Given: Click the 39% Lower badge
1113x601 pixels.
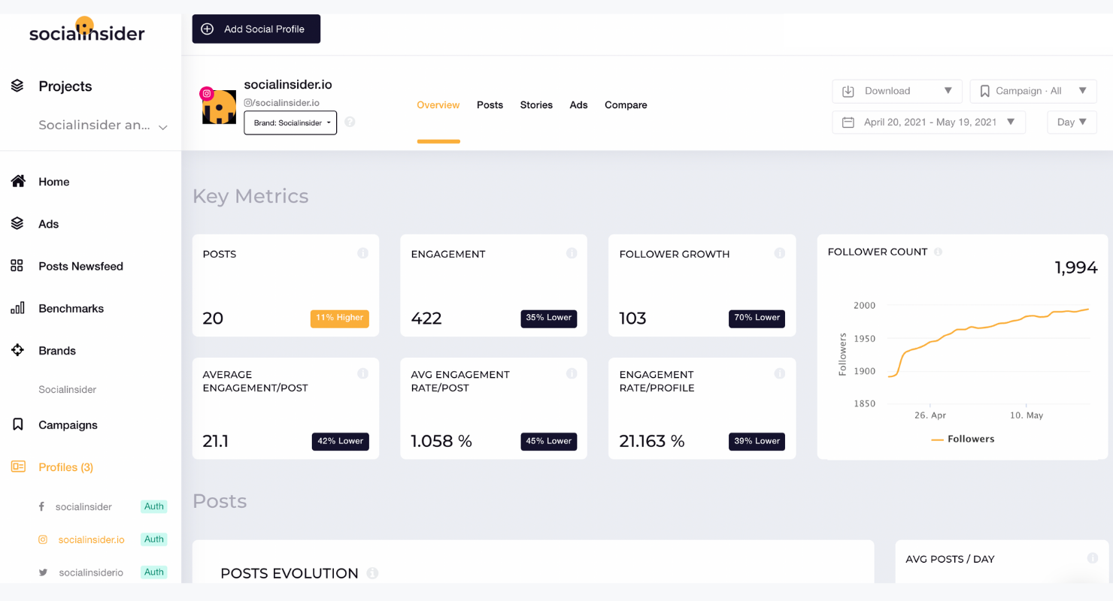Looking at the screenshot, I should pos(757,441).
